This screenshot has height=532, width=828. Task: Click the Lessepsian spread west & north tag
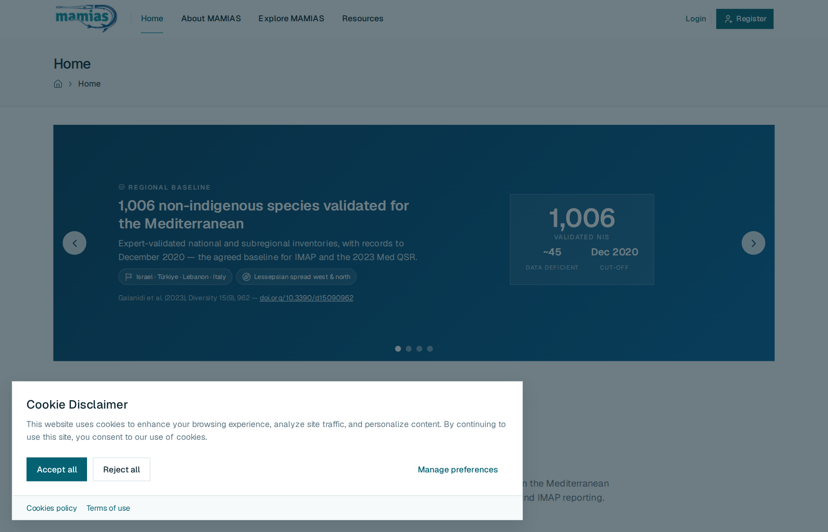(296, 277)
